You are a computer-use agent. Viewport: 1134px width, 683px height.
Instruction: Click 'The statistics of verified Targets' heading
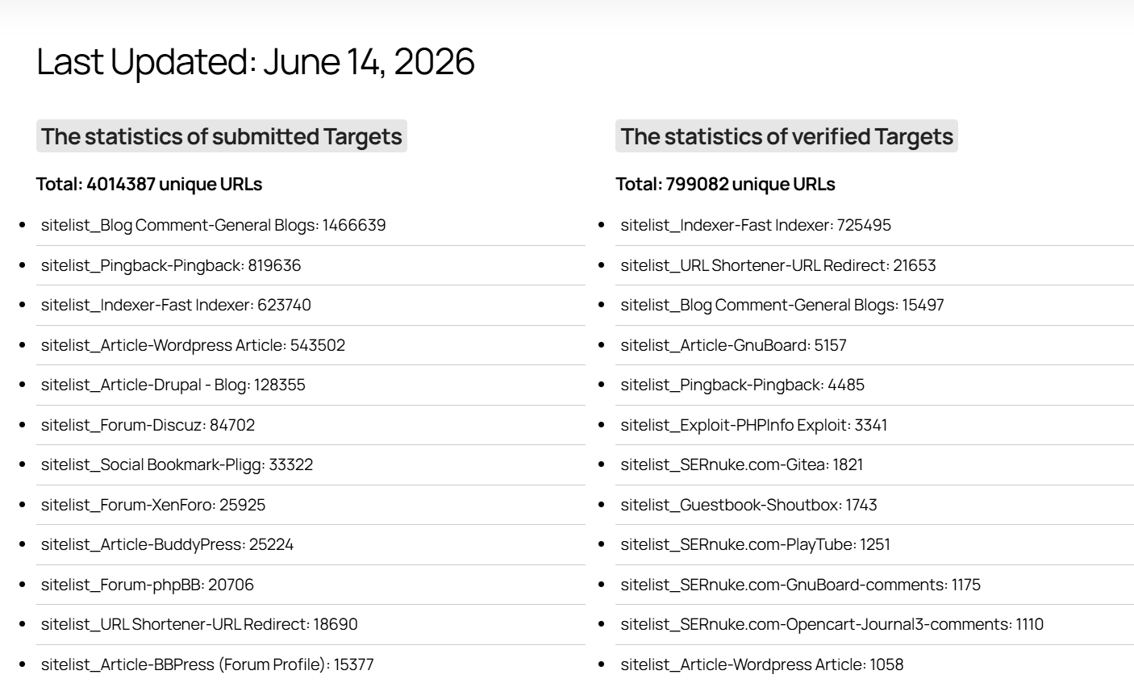[x=786, y=136]
